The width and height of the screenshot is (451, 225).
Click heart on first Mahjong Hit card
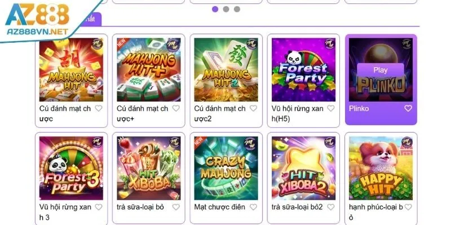99,109
